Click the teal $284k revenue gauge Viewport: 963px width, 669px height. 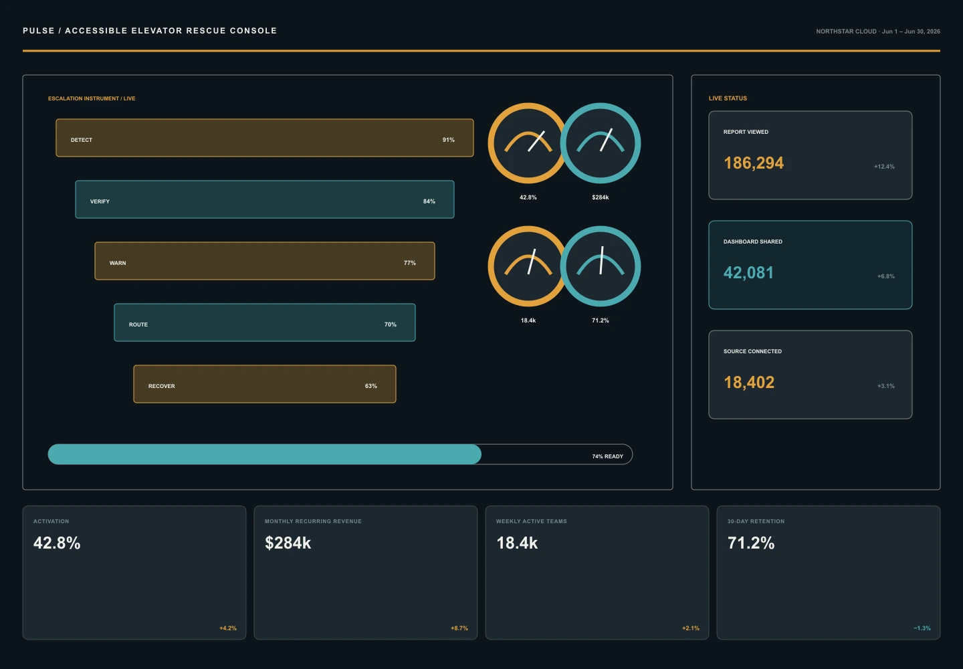(601, 143)
